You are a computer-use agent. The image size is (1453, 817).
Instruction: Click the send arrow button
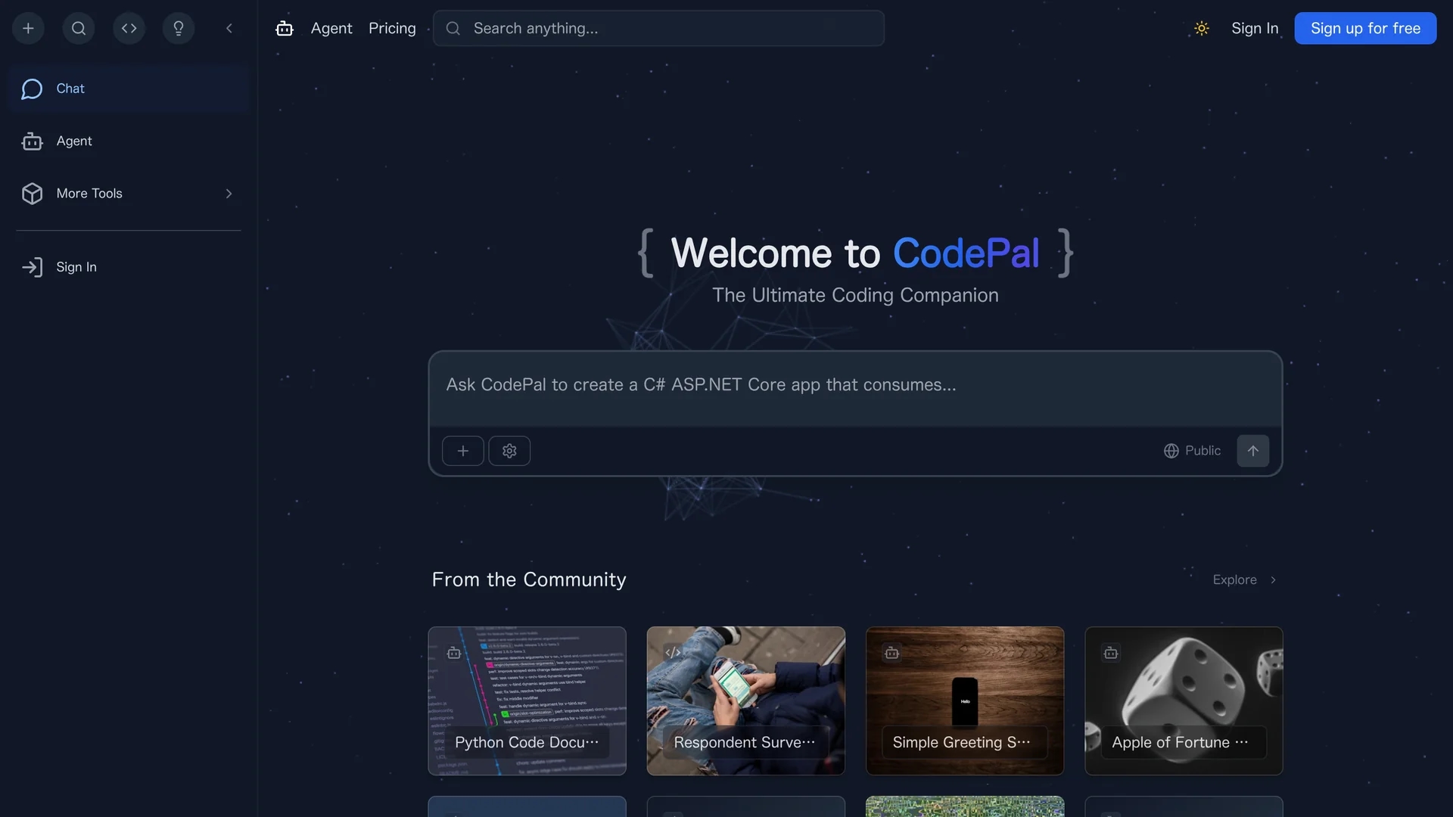(x=1253, y=451)
